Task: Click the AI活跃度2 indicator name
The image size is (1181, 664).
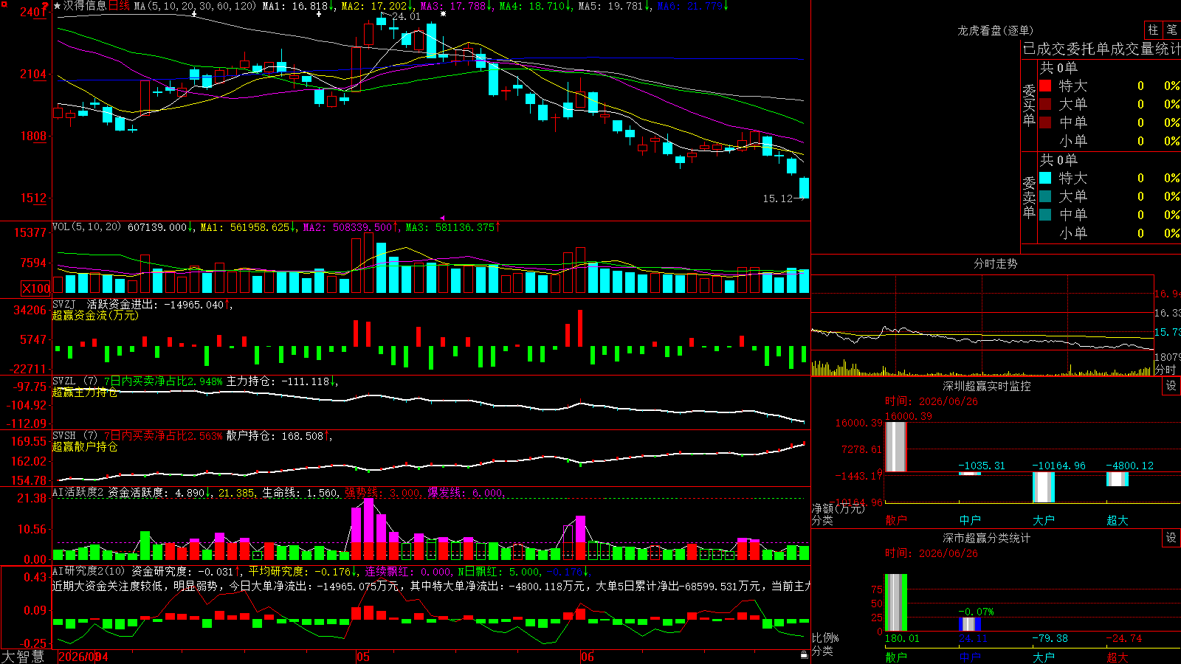Action: (78, 493)
